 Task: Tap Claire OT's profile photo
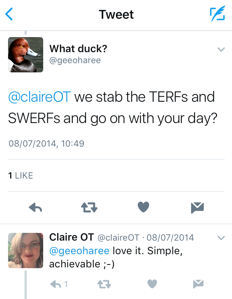click(x=26, y=250)
